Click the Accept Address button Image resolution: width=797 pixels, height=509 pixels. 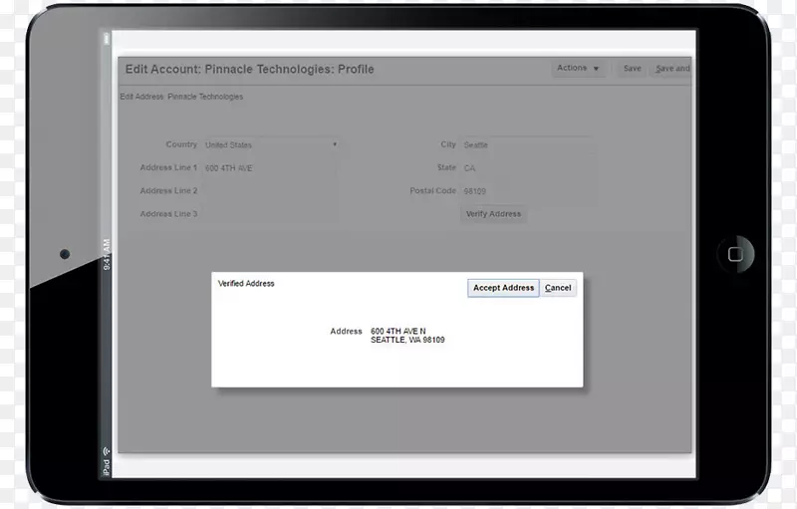(x=503, y=288)
